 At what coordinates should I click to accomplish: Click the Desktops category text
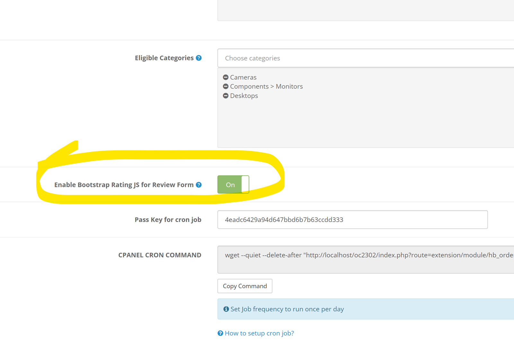click(x=244, y=96)
